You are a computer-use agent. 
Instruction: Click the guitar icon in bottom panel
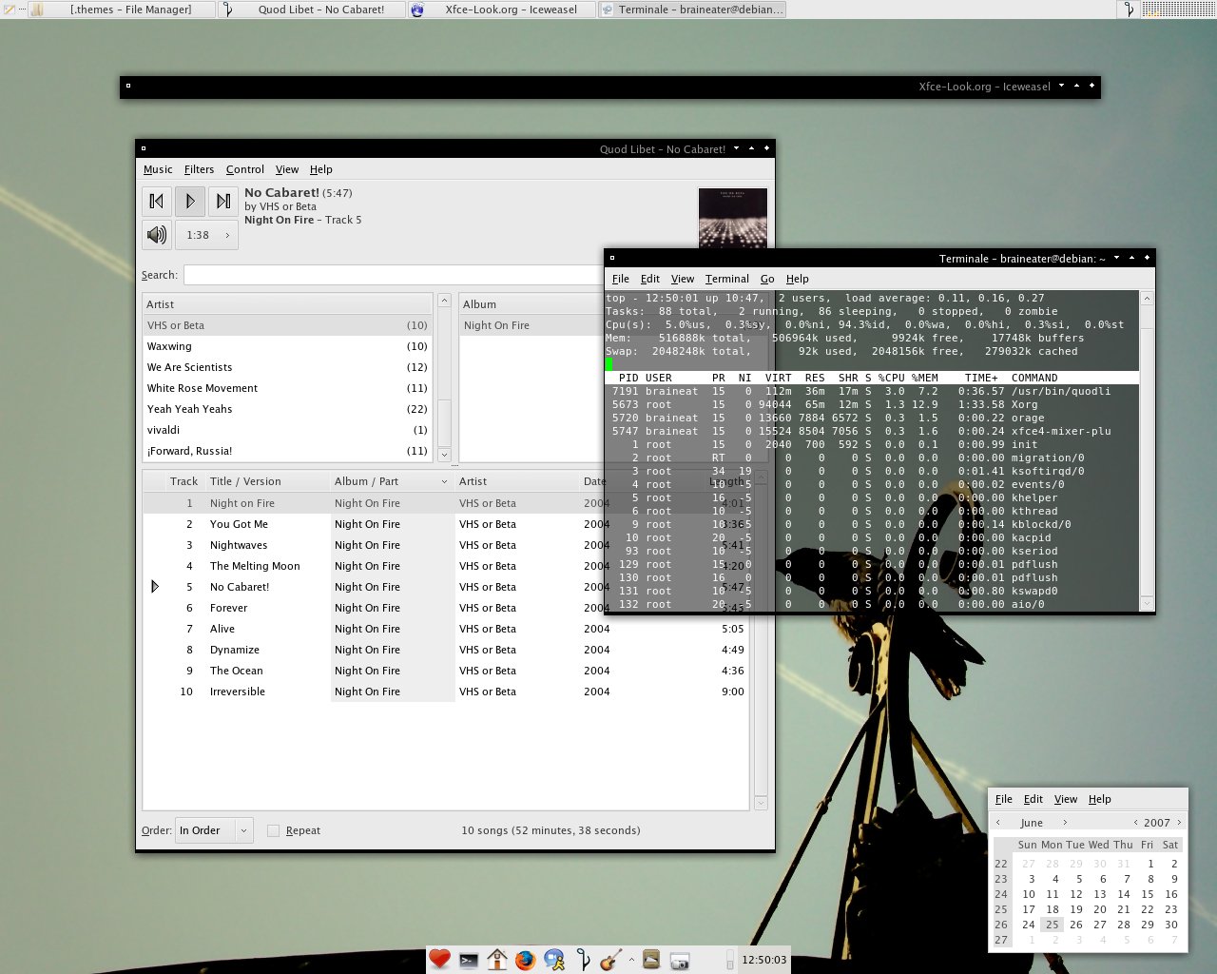click(x=611, y=960)
